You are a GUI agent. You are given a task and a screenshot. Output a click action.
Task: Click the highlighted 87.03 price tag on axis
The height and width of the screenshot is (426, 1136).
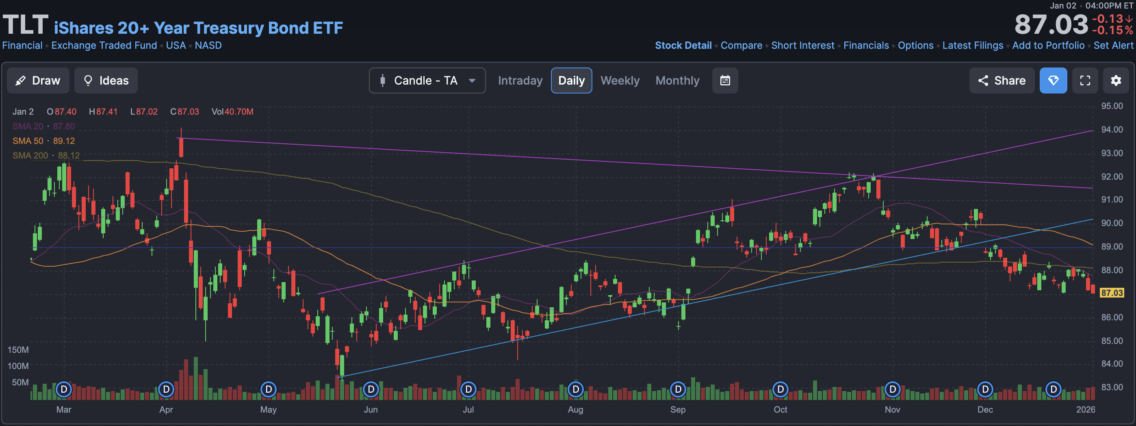pos(1111,293)
